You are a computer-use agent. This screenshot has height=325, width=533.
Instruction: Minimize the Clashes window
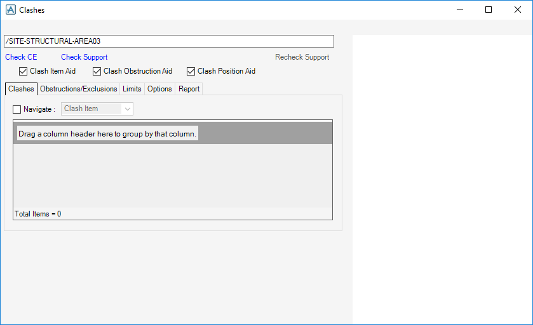click(x=460, y=10)
